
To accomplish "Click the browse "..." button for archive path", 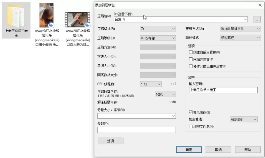I will (x=256, y=19).
